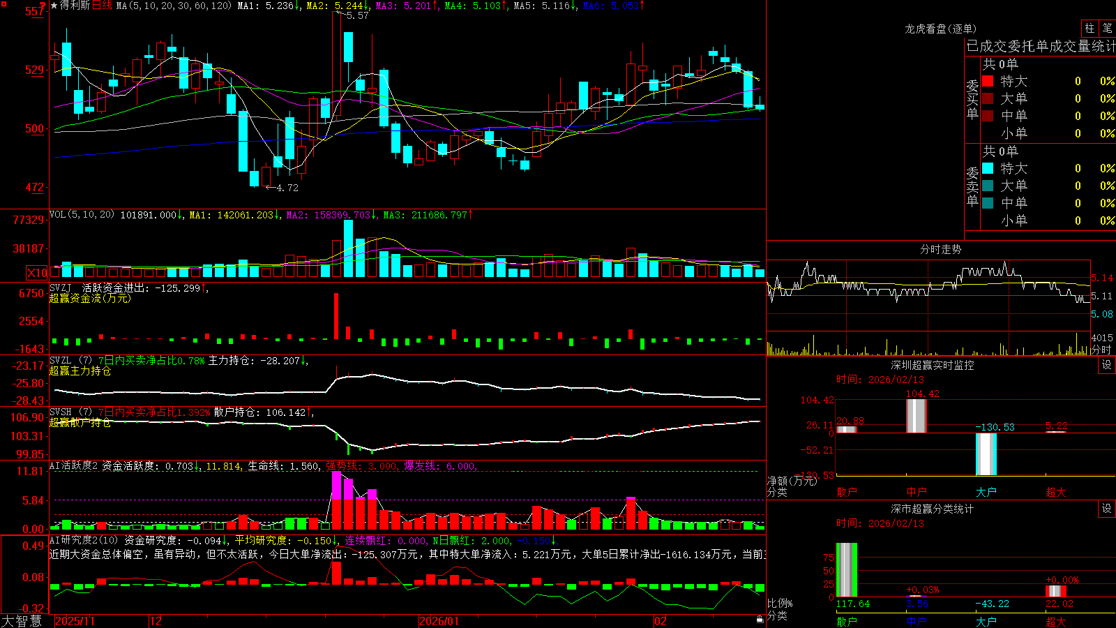
Task: Click the 散户持仓: 106.142 value
Action: [x=259, y=412]
